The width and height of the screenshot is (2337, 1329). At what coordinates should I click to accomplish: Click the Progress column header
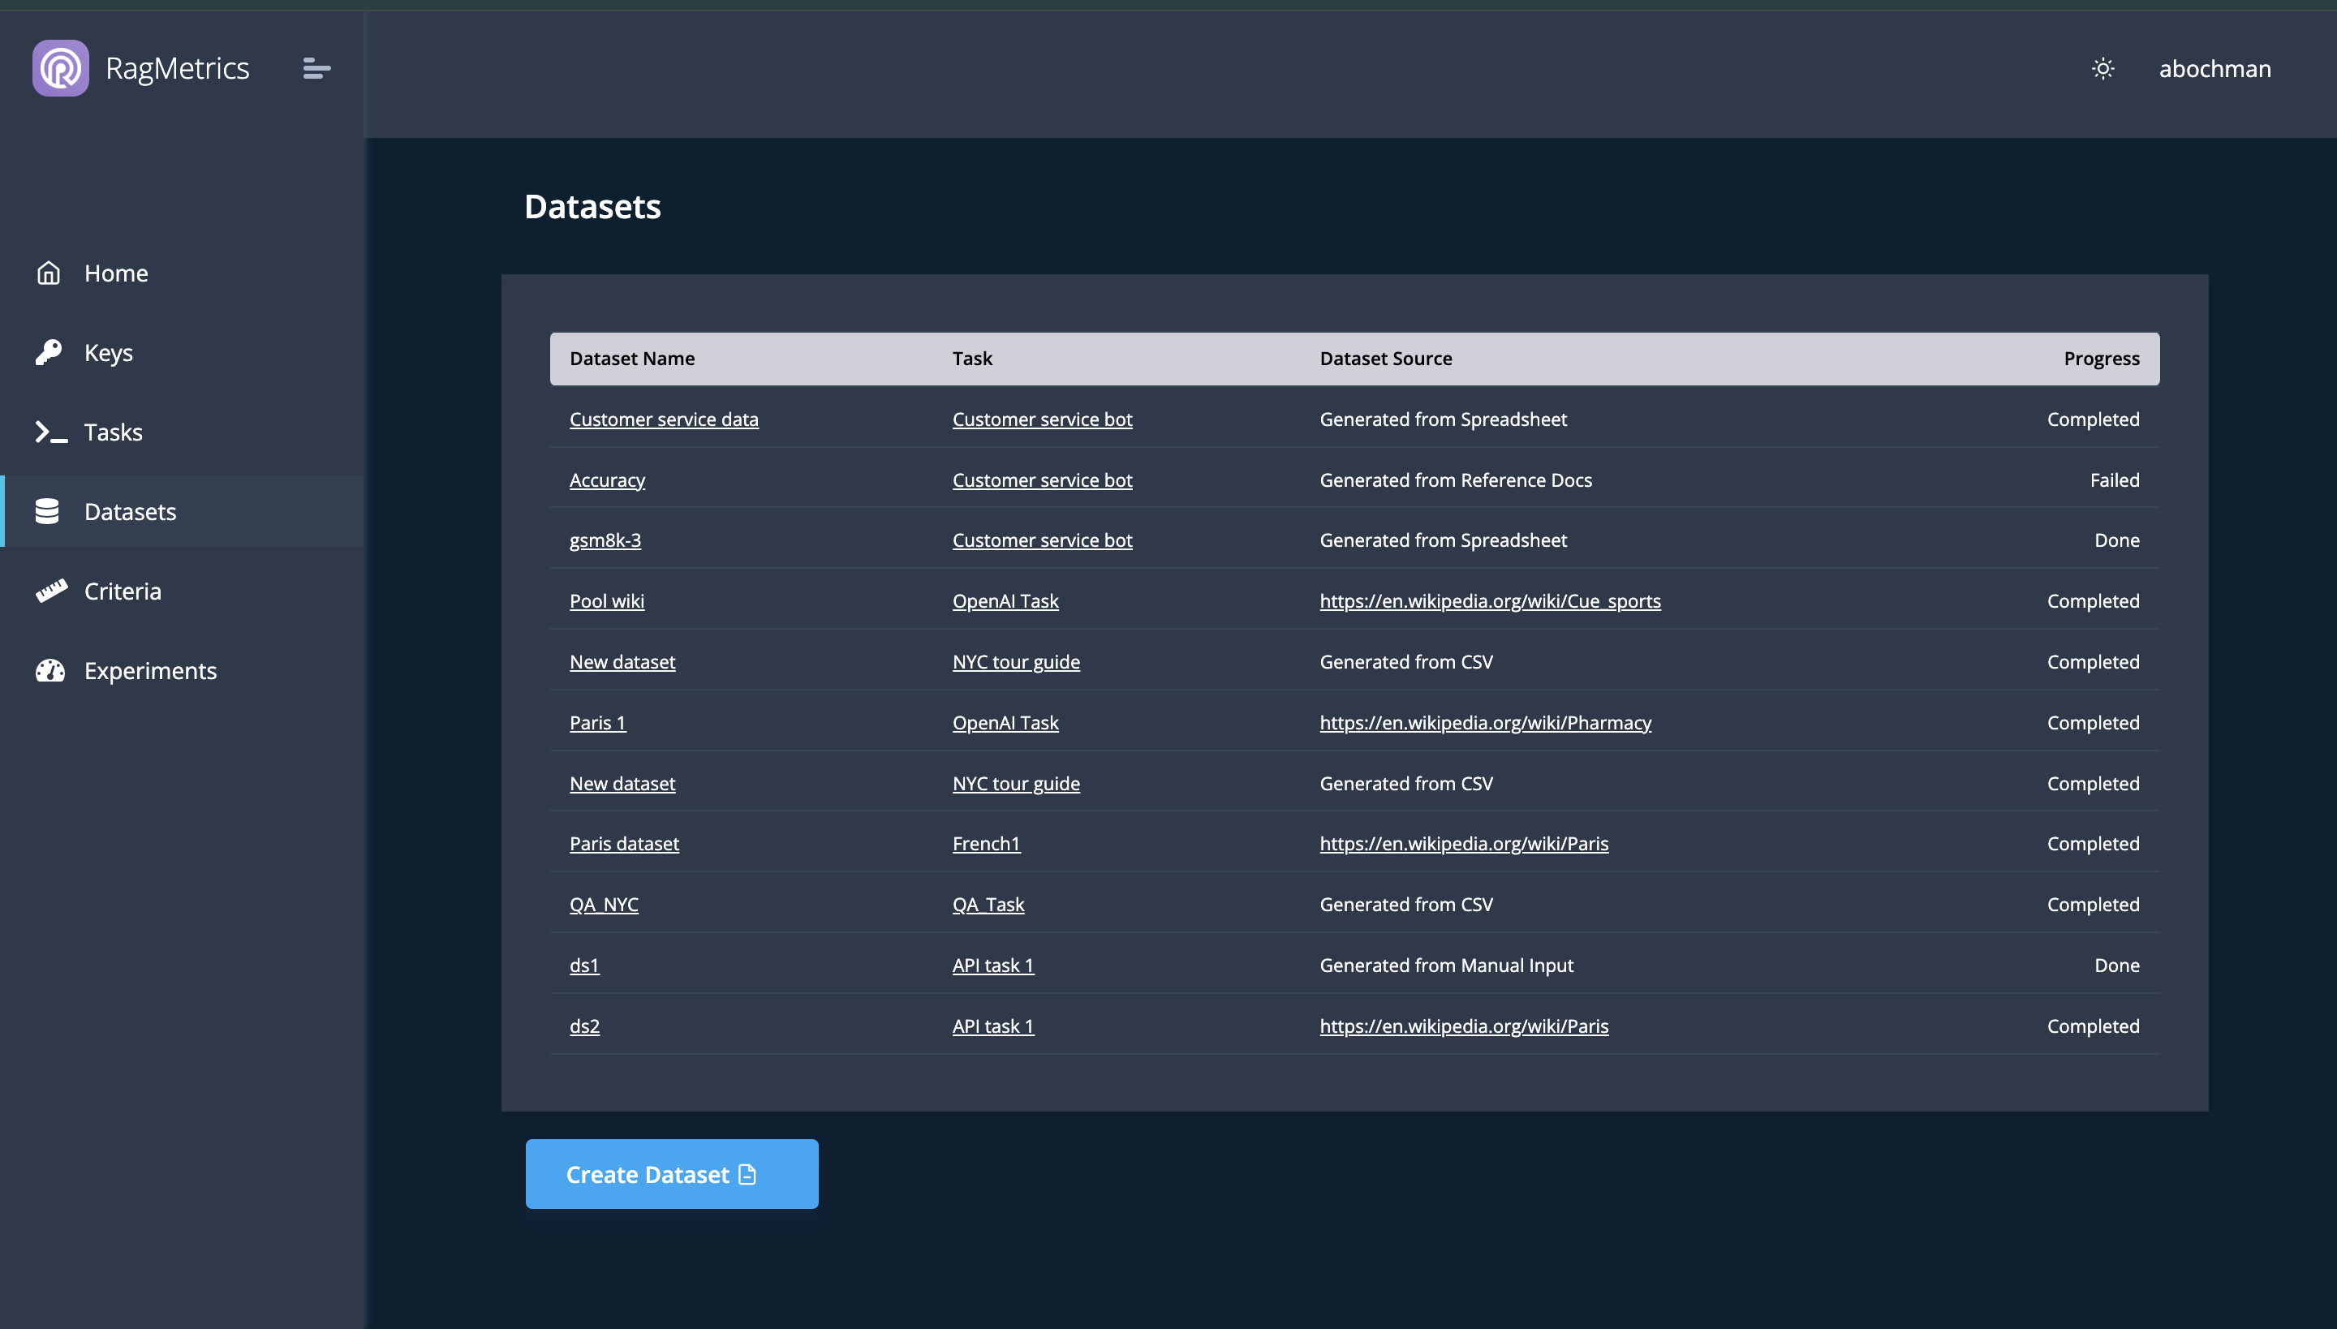point(2101,358)
